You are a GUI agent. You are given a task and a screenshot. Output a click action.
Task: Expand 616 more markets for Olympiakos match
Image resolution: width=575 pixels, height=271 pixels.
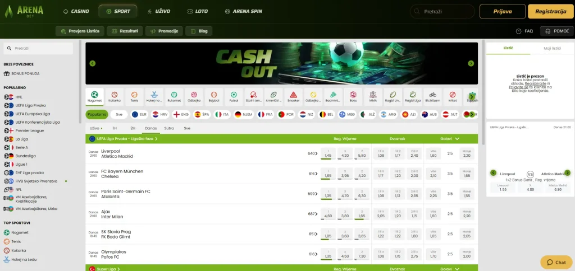313,254
